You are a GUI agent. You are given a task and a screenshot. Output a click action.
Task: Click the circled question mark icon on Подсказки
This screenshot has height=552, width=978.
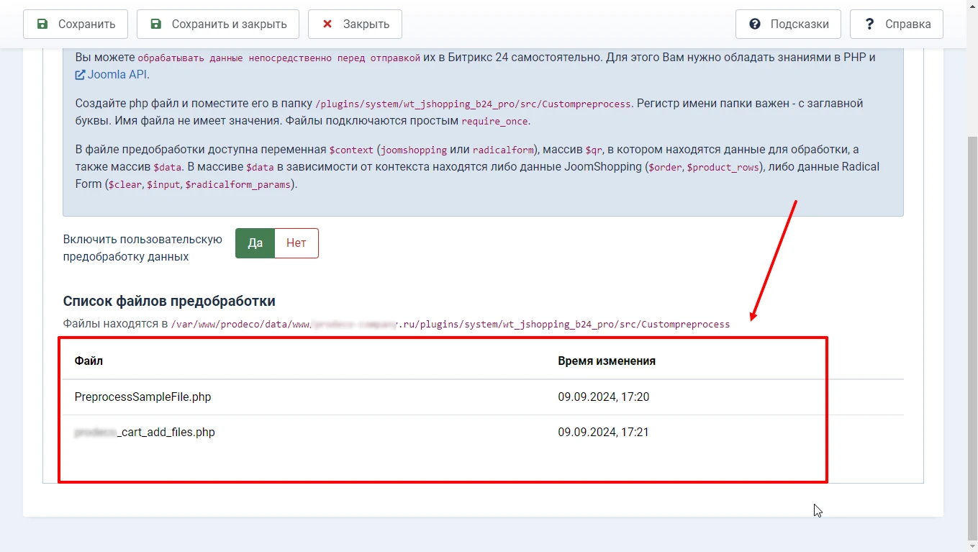tap(755, 24)
